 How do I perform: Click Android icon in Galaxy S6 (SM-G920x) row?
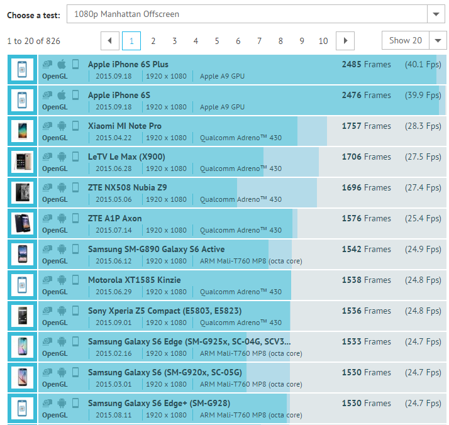[x=62, y=372]
